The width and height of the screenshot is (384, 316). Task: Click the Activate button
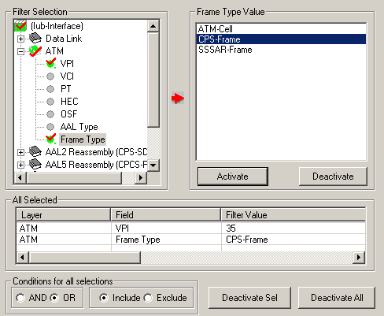[233, 177]
